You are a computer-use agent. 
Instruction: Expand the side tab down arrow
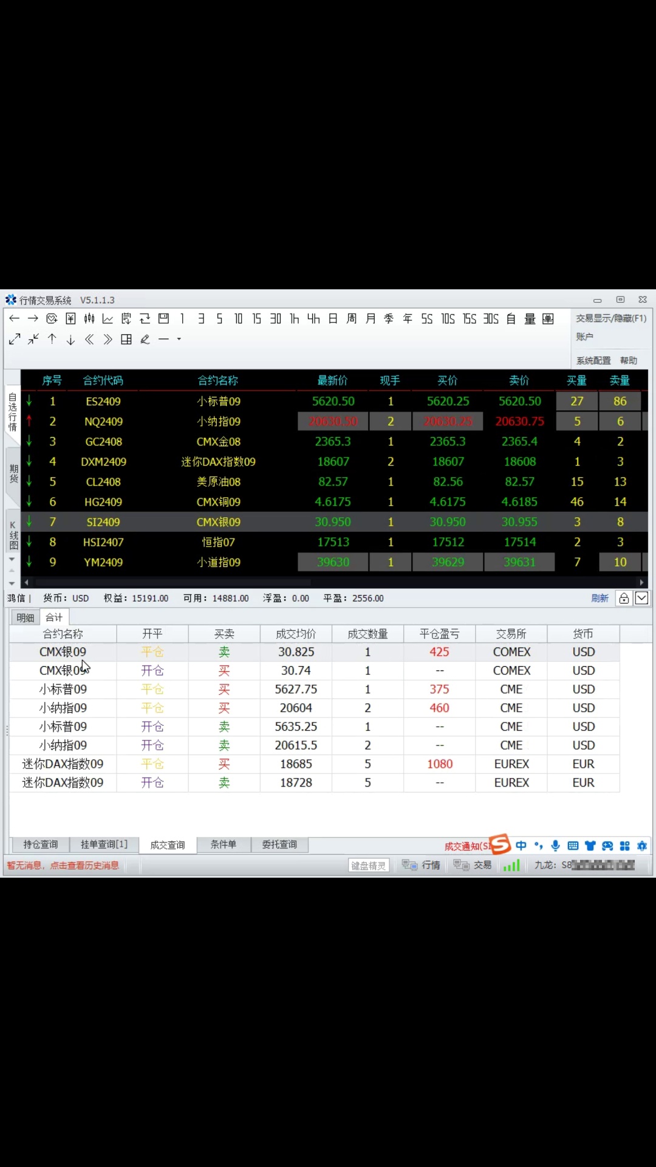pyautogui.click(x=12, y=559)
